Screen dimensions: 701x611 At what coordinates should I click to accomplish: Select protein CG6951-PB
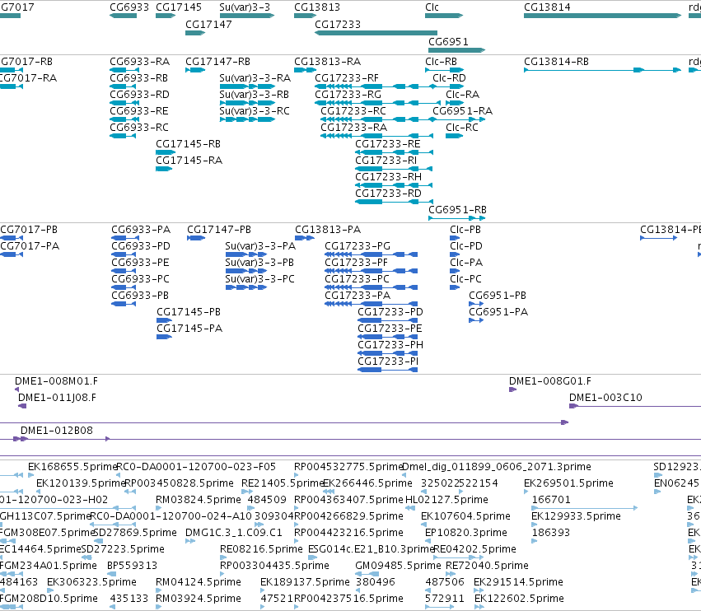498,296
